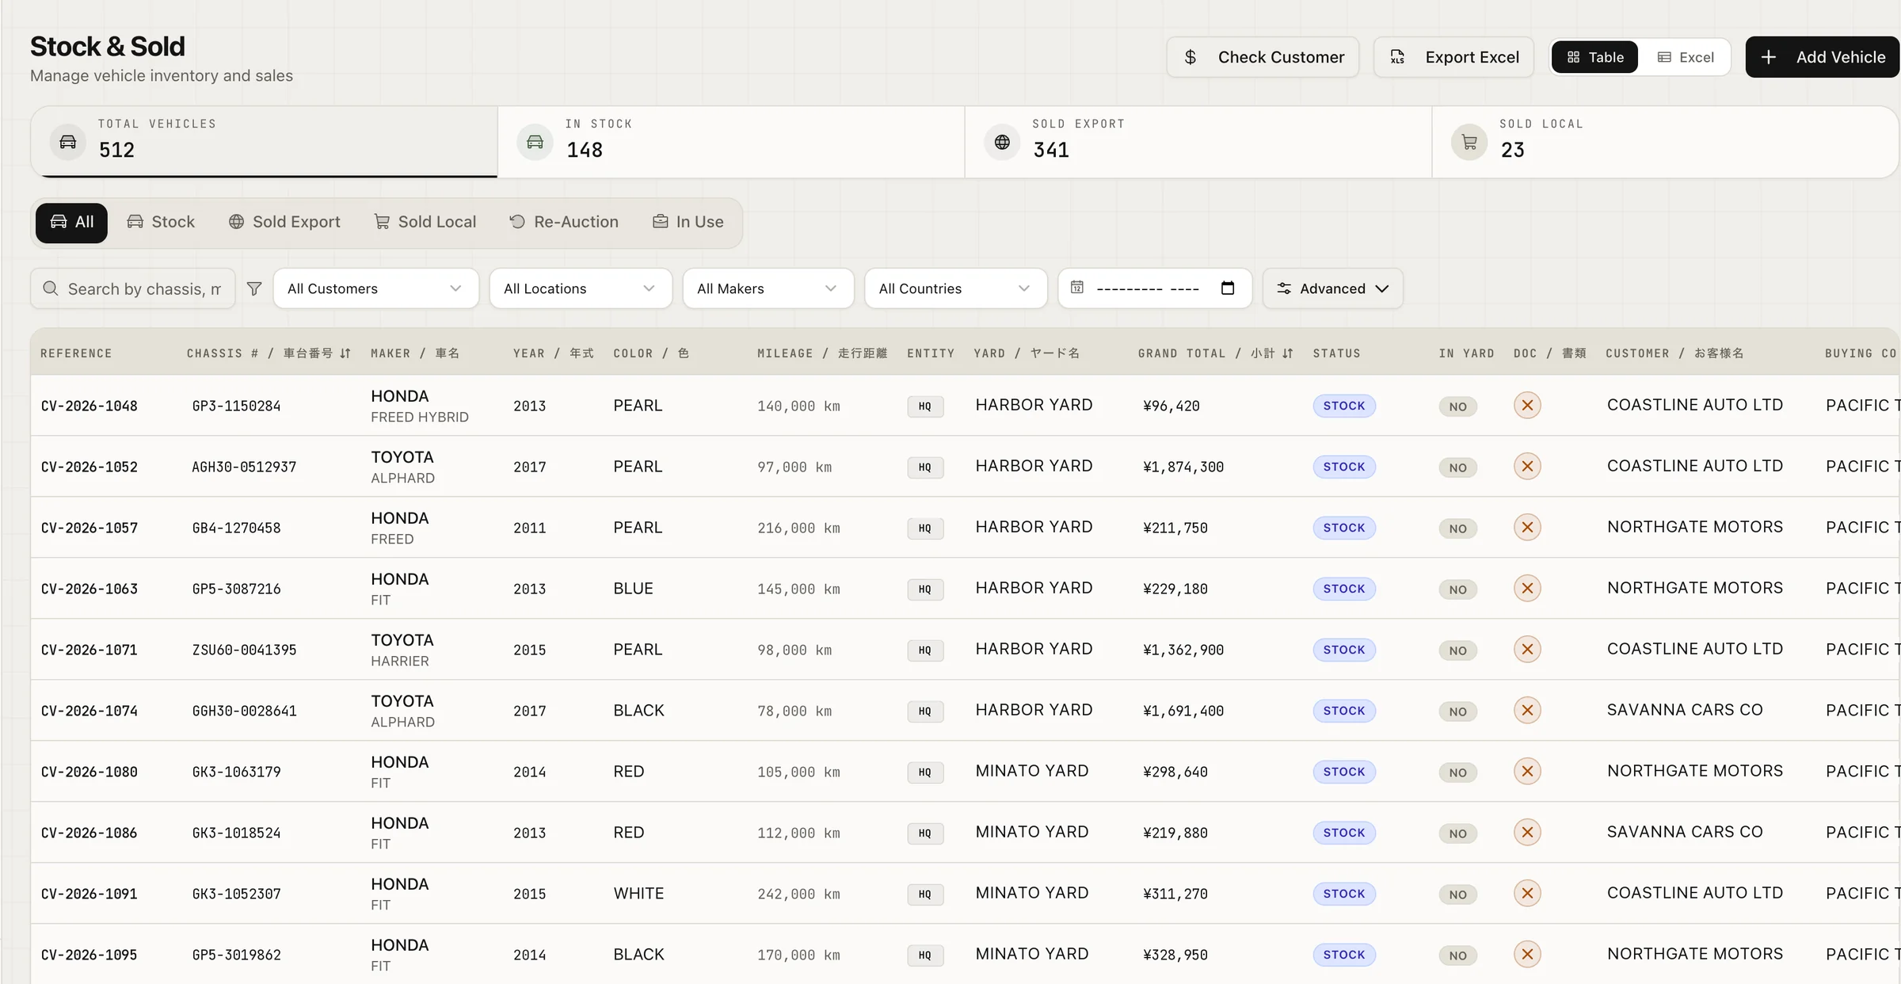Click the doc X icon for CV-2026-1091
The image size is (1901, 984).
pos(1527,894)
